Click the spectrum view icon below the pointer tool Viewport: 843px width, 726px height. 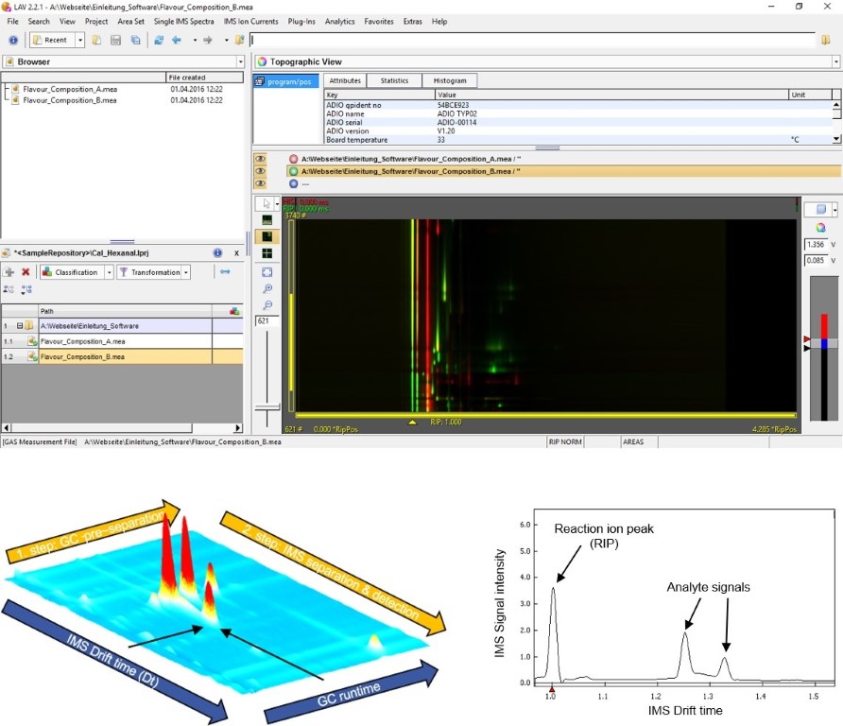point(267,220)
